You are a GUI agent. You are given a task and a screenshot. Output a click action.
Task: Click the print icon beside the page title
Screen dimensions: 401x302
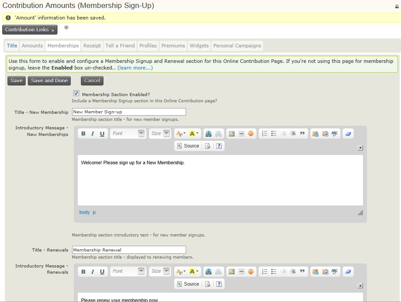[x=397, y=7]
